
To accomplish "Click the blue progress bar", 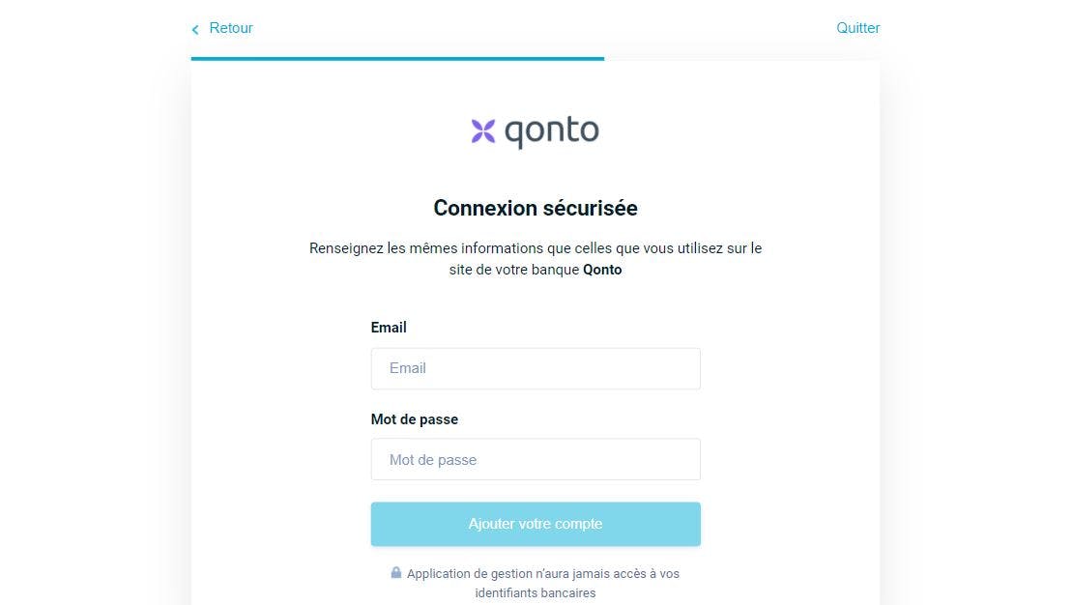I will (397, 58).
